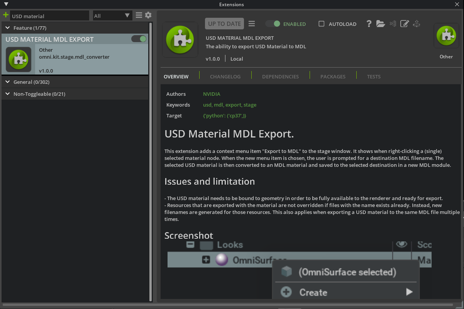
Task: Open the TESTS tab
Action: [x=374, y=76]
